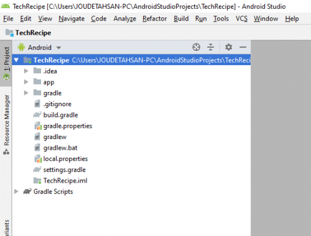Click the local.properties chart icon
311x236 pixels.
click(38, 159)
